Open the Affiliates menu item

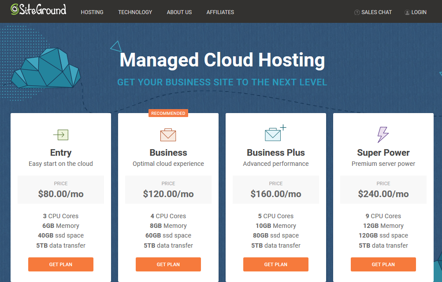pyautogui.click(x=220, y=12)
